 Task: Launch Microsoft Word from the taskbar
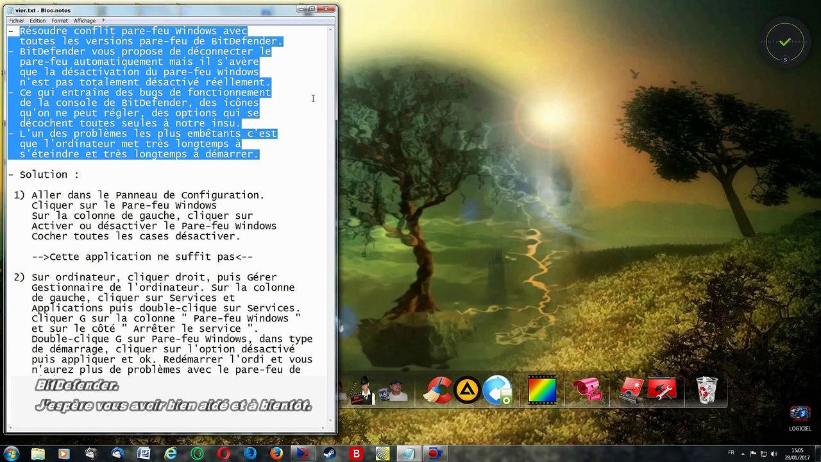(144, 454)
